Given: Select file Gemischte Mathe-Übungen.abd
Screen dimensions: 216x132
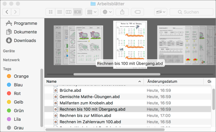Looking at the screenshot, I should point(128,97).
